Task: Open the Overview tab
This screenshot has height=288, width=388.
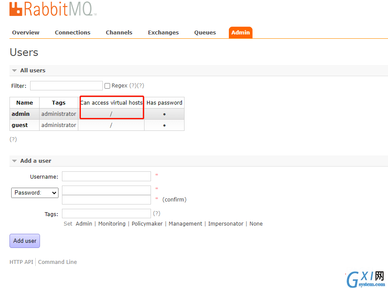Action: [x=26, y=32]
